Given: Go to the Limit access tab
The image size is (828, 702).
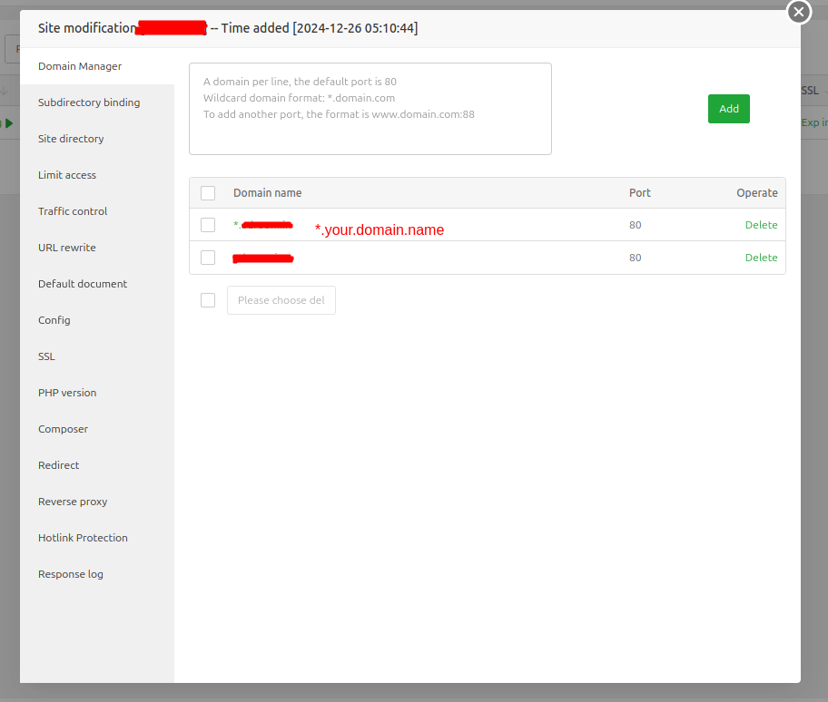Looking at the screenshot, I should (x=67, y=175).
